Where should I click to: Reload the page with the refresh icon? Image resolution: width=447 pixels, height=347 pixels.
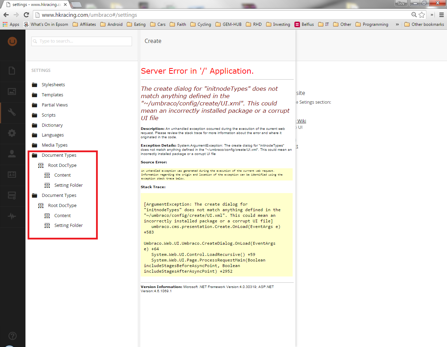26,15
